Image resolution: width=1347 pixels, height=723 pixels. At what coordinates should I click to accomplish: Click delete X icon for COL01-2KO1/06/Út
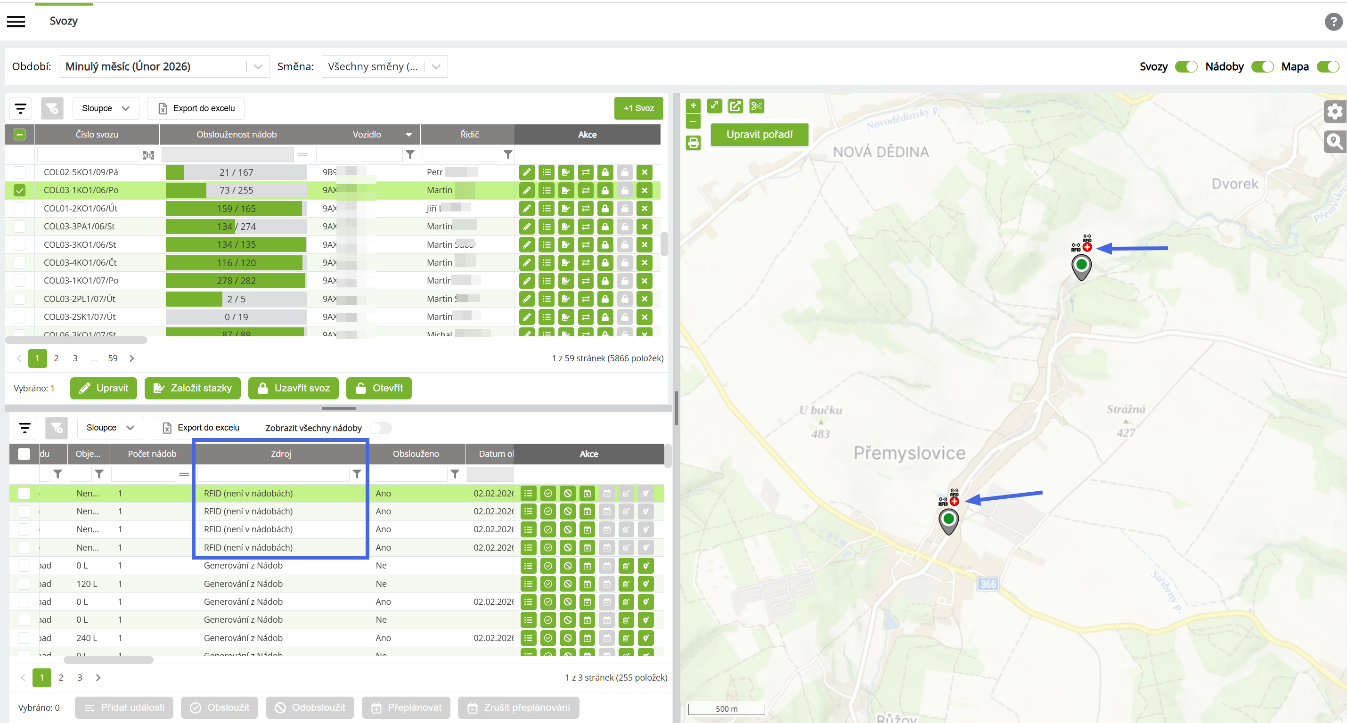coord(644,208)
